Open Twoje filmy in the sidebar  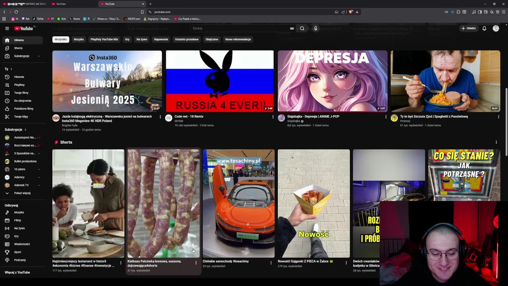[x=23, y=93]
